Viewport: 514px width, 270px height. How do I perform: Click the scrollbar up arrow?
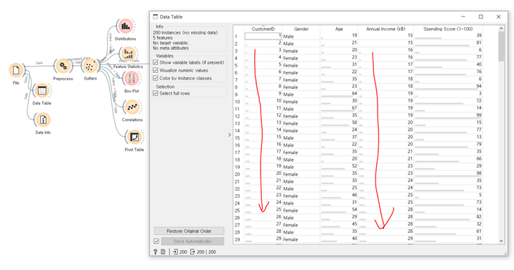(x=501, y=29)
